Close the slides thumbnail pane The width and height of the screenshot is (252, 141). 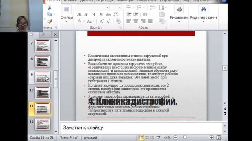(x=55, y=34)
